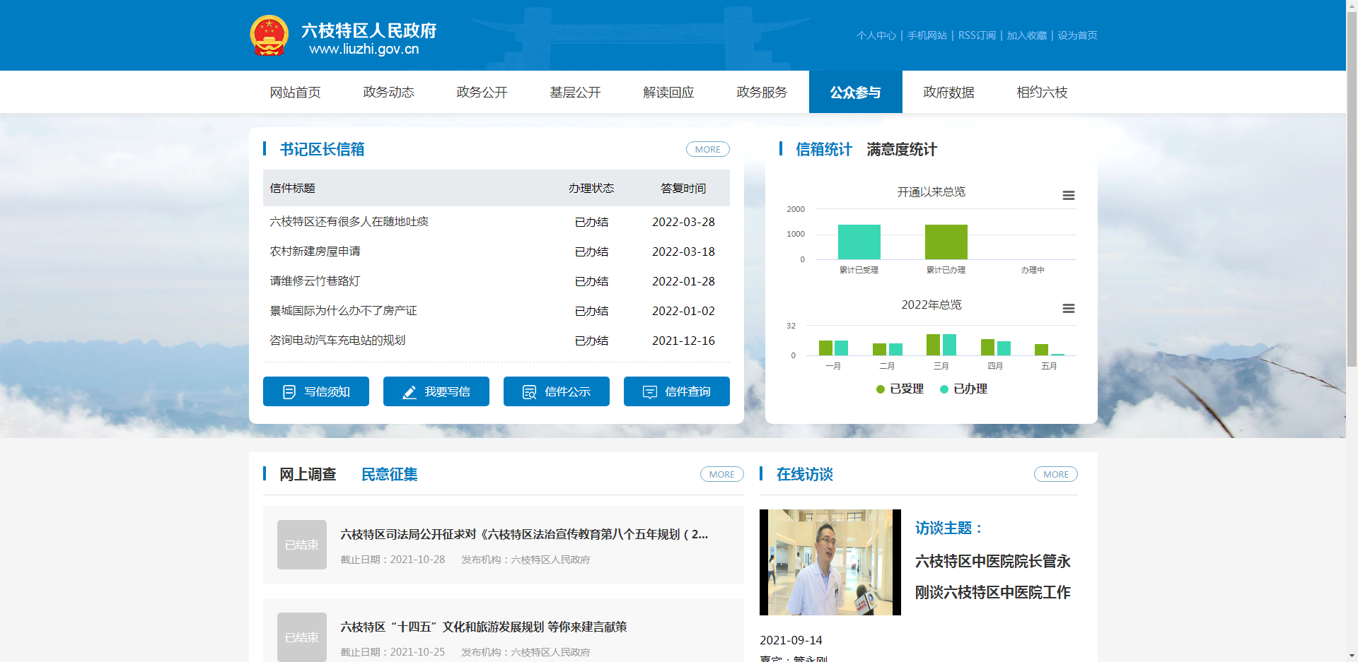Toggle the 已办理 legend series

tap(963, 389)
